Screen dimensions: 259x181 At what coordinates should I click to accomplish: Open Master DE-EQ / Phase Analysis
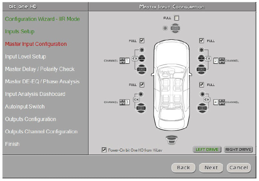click(42, 81)
